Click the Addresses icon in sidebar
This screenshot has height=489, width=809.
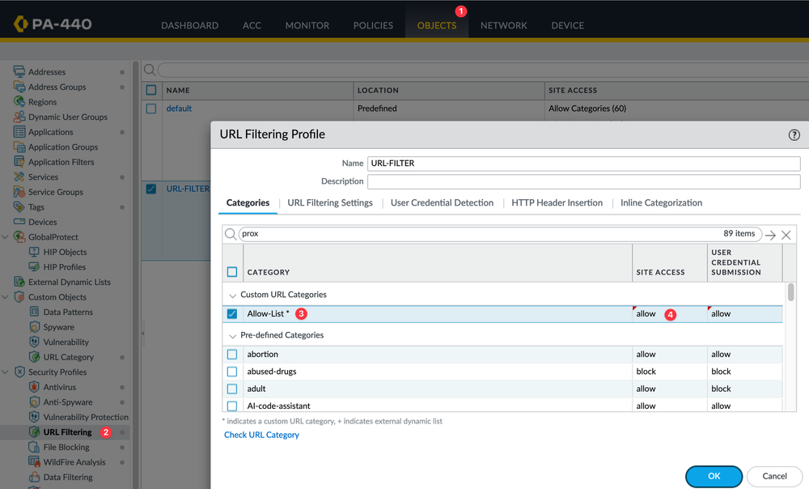[x=19, y=72]
